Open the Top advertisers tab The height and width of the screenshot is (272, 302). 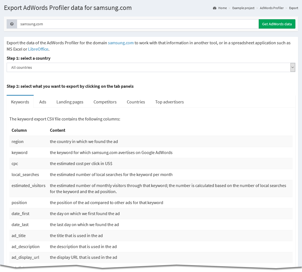(x=169, y=102)
